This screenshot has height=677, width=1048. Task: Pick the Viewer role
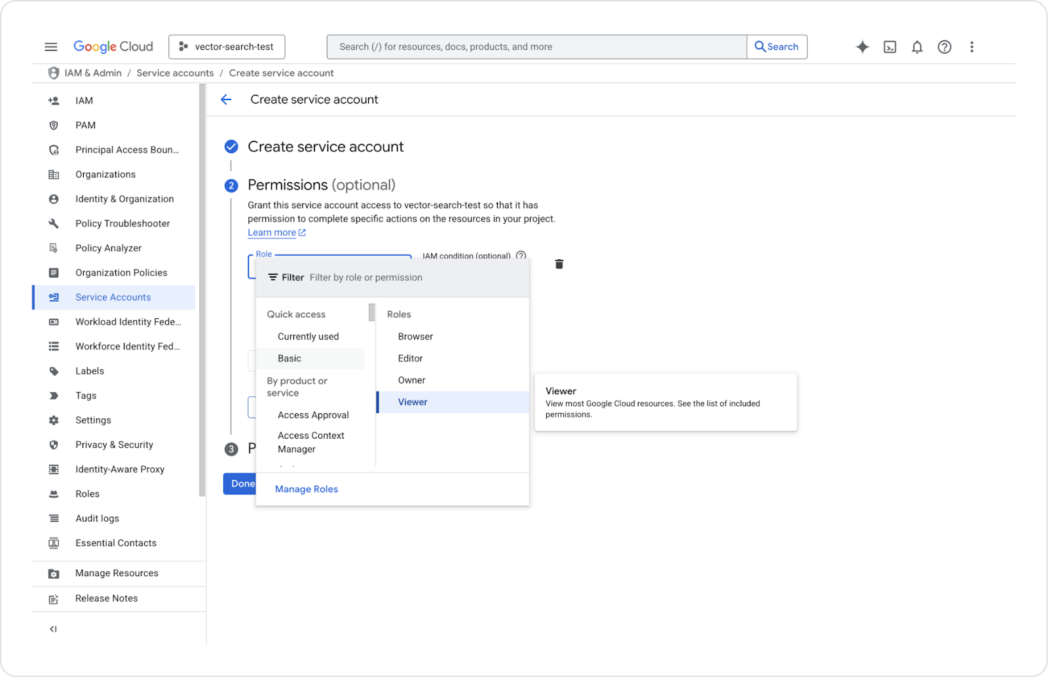453,402
